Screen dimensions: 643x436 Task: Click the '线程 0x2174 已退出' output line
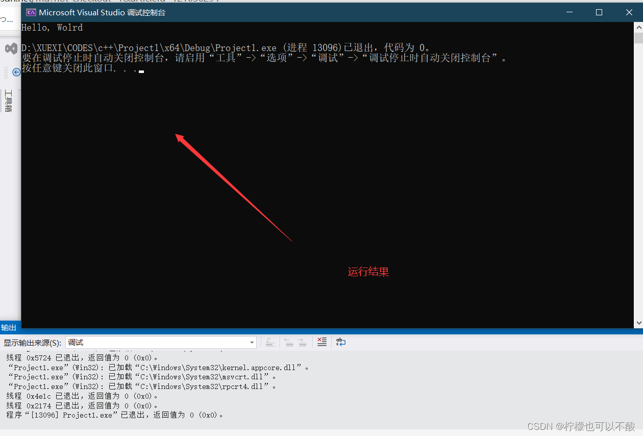tap(82, 406)
